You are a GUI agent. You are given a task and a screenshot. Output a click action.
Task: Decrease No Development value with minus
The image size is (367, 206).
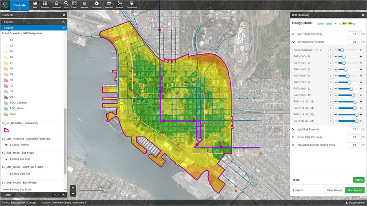coord(336,50)
